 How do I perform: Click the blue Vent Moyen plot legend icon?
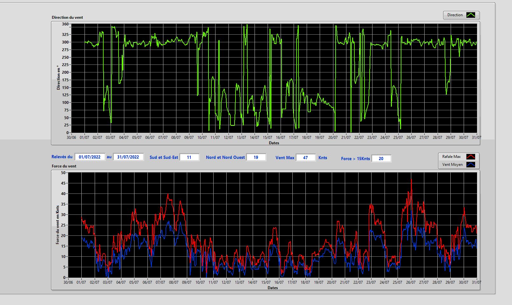[x=471, y=165]
